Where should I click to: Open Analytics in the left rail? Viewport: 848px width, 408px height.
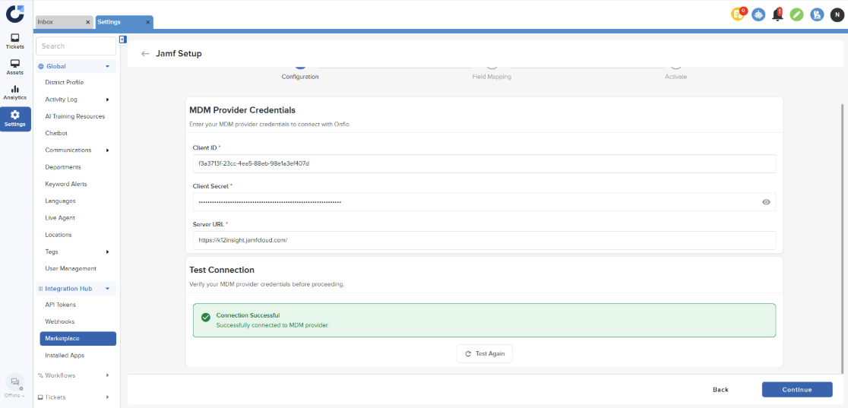[x=15, y=93]
